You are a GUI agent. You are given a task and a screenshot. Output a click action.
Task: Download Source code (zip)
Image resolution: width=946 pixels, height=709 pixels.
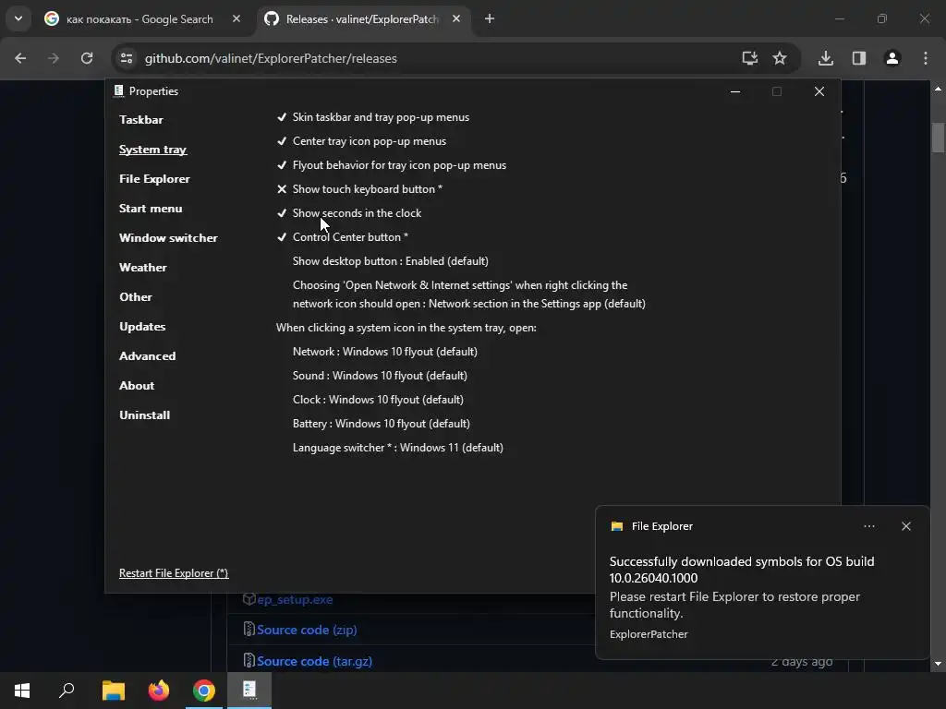[x=307, y=630]
